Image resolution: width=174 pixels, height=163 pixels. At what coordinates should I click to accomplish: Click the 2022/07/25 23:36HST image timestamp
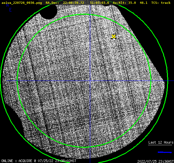pos(155,161)
